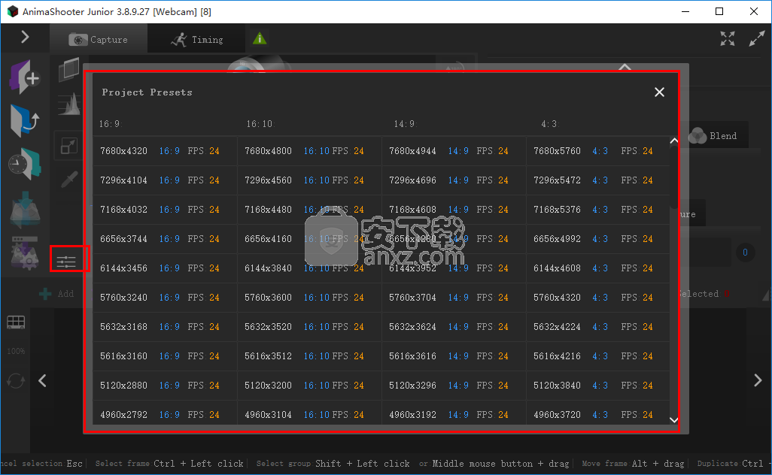772x475 pixels.
Task: Click the 3D frame layers icon
Action: tap(69, 69)
